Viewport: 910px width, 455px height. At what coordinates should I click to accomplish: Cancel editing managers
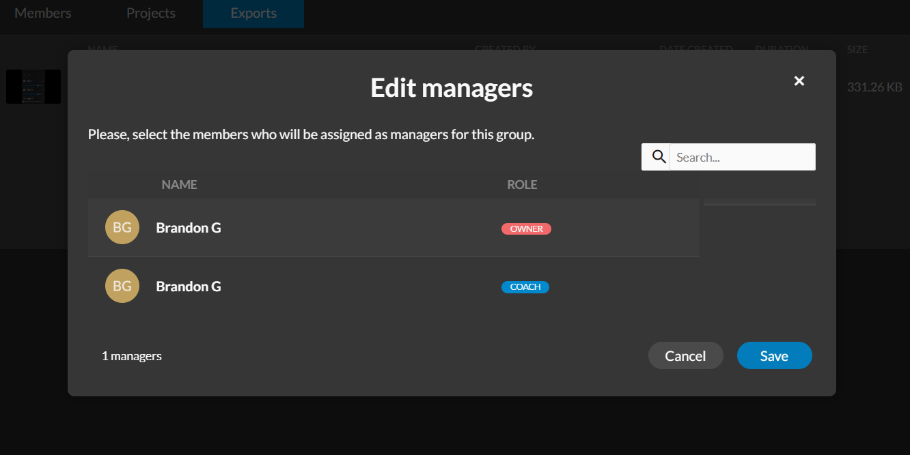click(685, 355)
